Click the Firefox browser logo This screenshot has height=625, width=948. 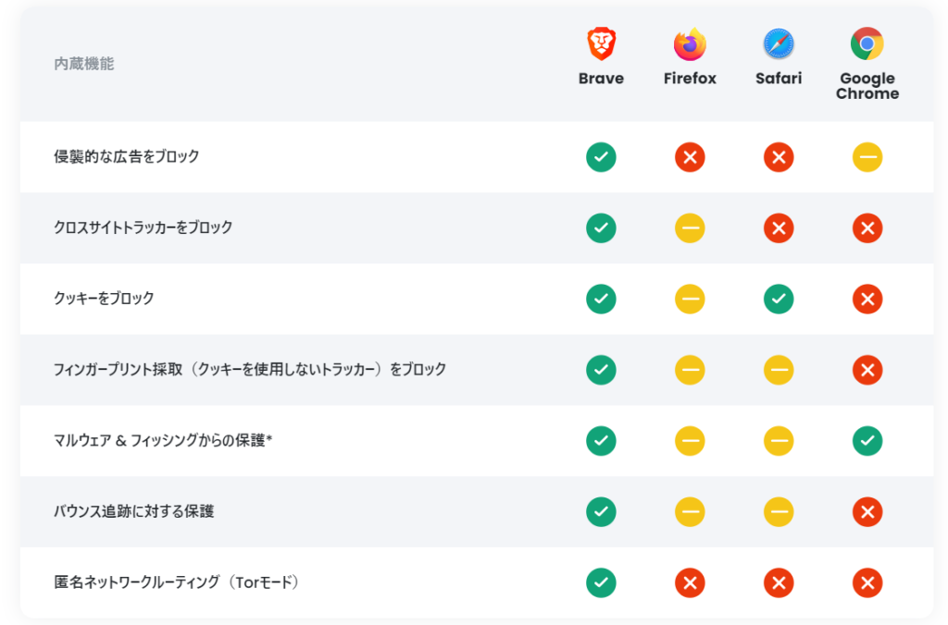(x=690, y=43)
